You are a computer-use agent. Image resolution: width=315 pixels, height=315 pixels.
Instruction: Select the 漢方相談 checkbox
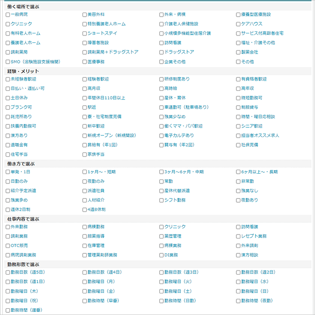[x=238, y=255]
